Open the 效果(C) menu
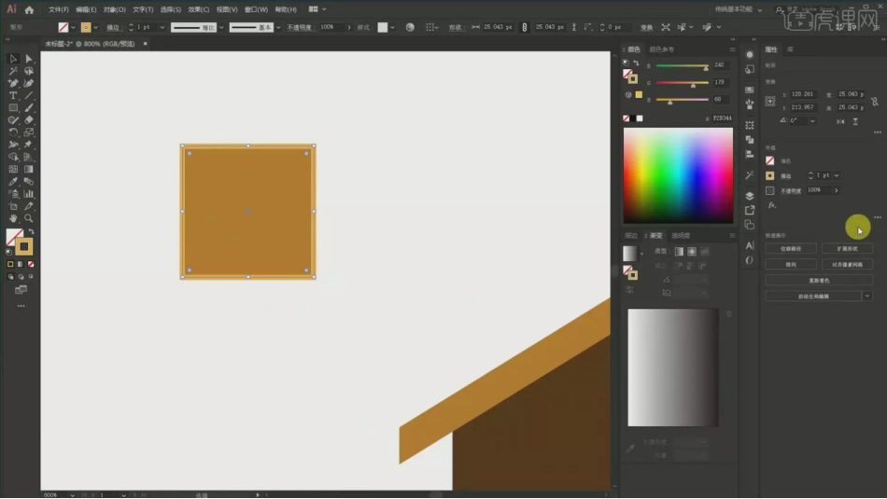This screenshot has height=499, width=887. pos(197,9)
